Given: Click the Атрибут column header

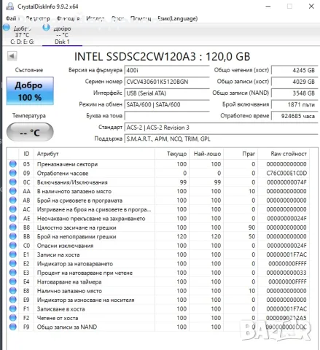Looking at the screenshot, I should point(95,154).
